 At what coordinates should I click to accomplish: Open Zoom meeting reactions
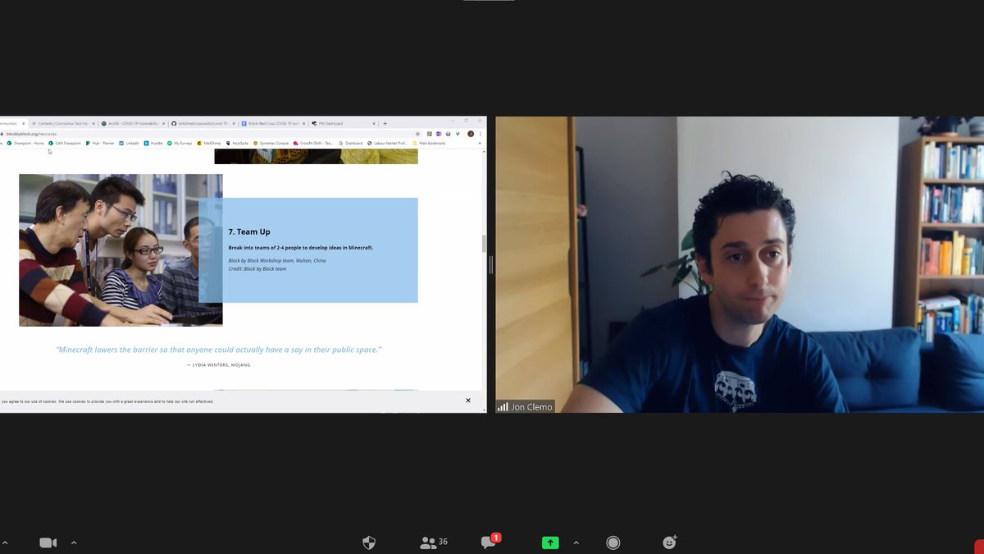pyautogui.click(x=669, y=542)
